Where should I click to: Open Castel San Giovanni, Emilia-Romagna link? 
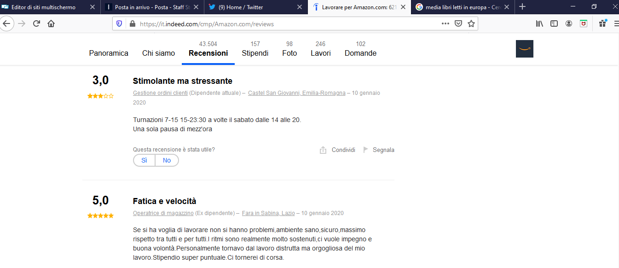pos(296,93)
